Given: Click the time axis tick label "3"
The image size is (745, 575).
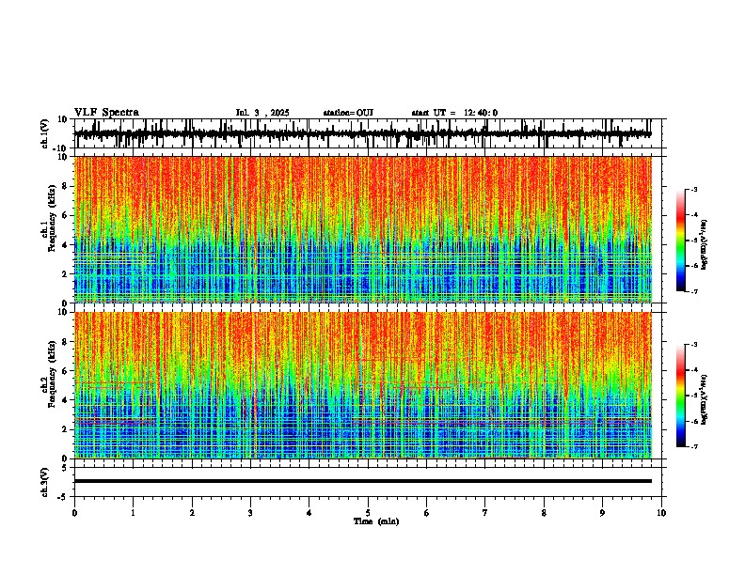Looking at the screenshot, I should (250, 513).
